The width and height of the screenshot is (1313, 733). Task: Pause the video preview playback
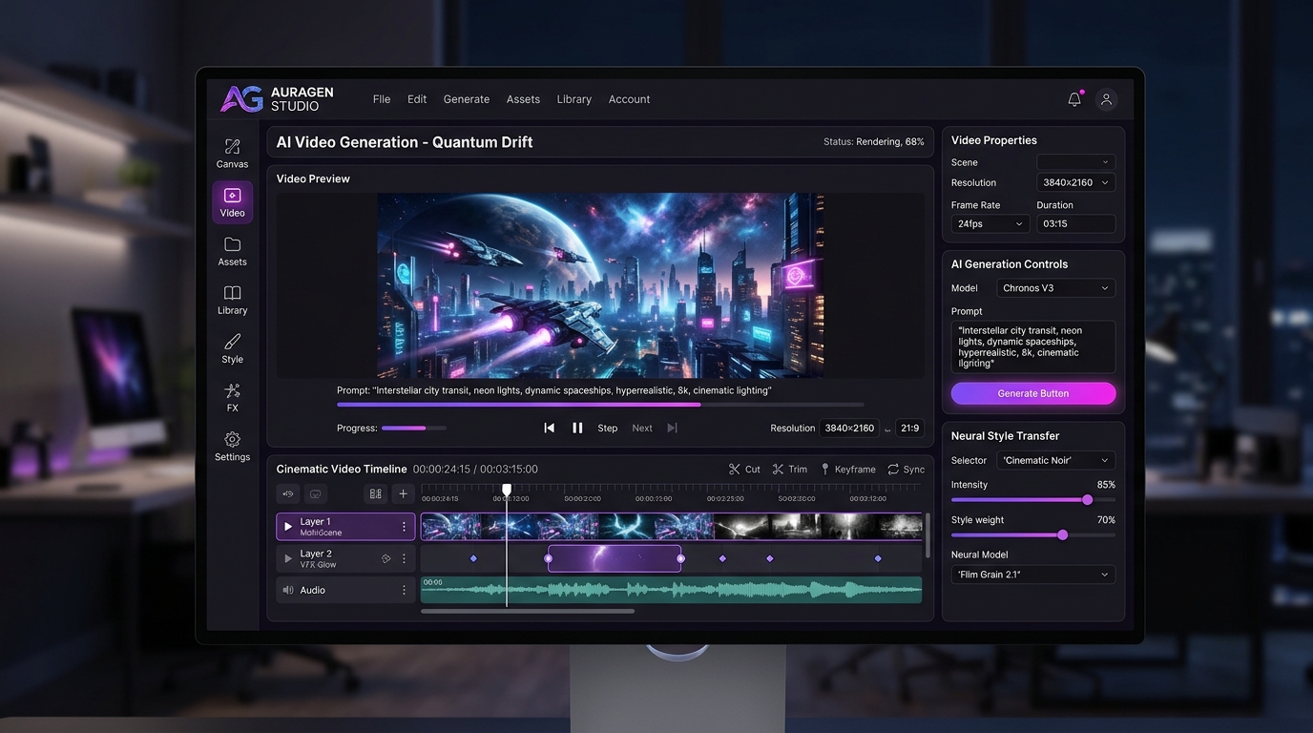[x=577, y=428]
